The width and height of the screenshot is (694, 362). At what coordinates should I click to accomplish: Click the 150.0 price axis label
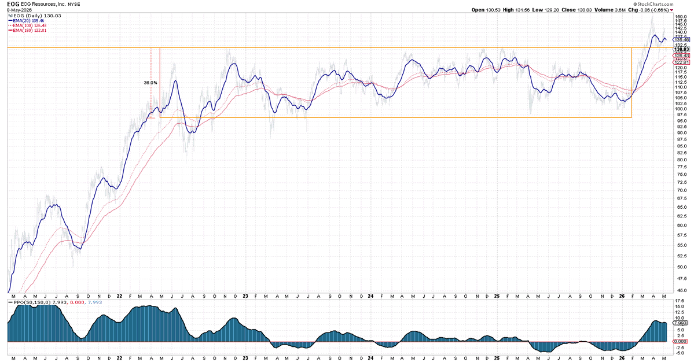click(681, 16)
